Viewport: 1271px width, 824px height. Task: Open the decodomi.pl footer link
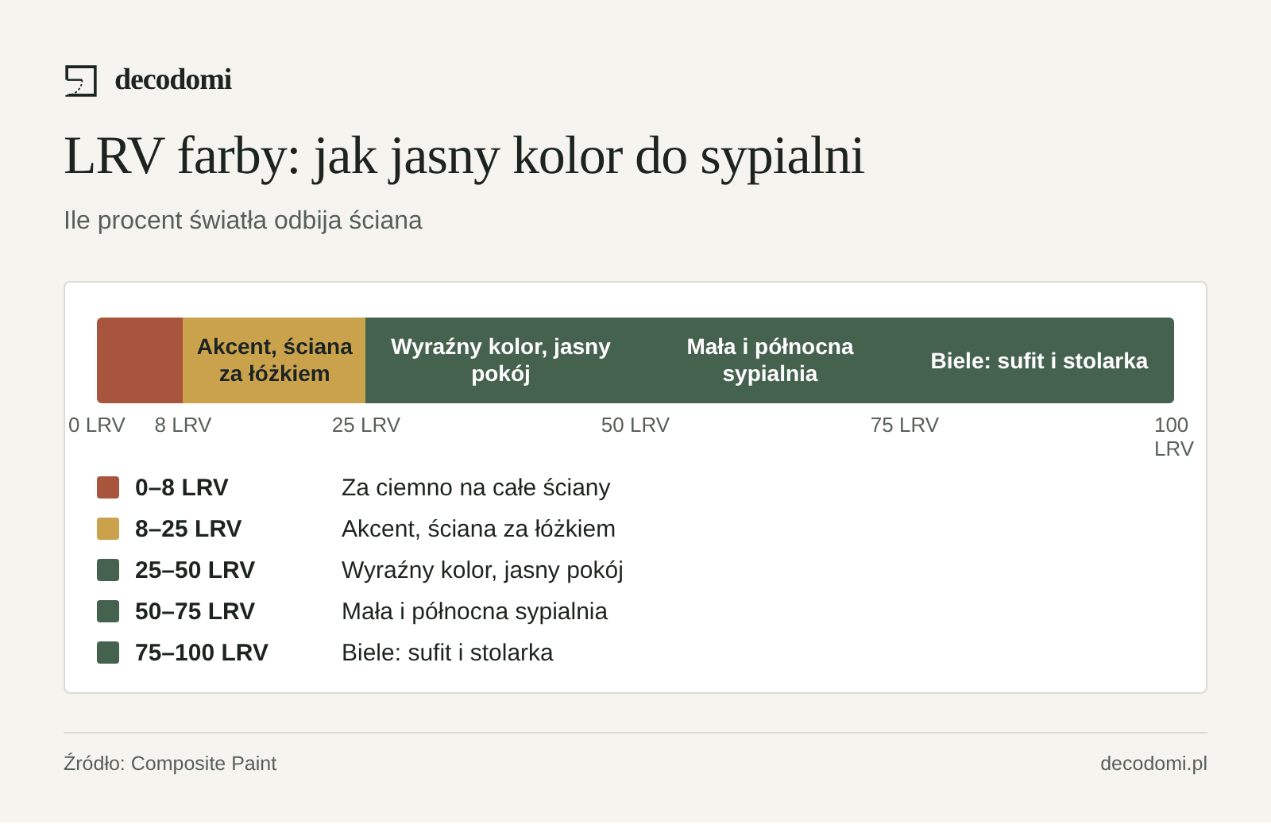click(x=1153, y=763)
